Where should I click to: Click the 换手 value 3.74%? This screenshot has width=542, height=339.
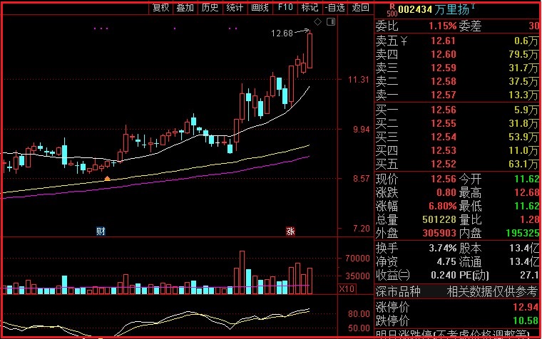[442, 248]
